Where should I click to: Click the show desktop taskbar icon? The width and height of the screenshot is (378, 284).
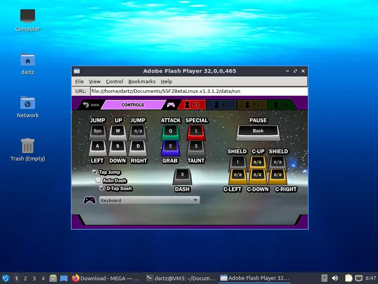point(64,278)
